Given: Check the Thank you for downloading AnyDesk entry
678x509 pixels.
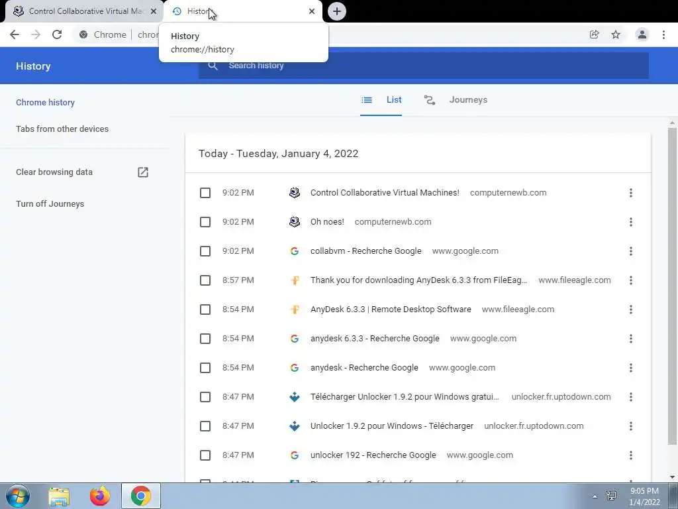Looking at the screenshot, I should point(205,280).
